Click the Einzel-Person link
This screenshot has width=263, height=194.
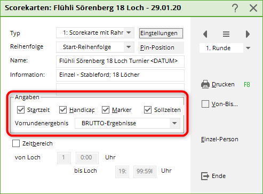(220, 139)
